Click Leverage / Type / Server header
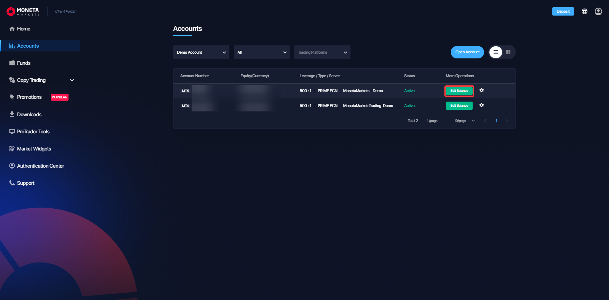The image size is (609, 300). point(320,76)
